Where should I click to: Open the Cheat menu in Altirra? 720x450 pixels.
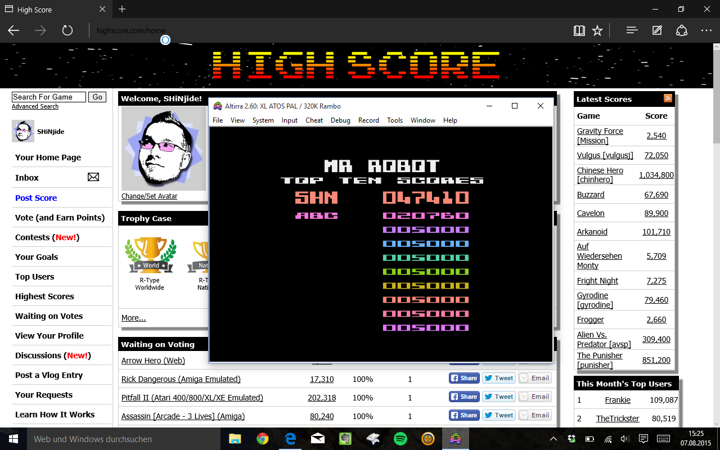pos(314,120)
